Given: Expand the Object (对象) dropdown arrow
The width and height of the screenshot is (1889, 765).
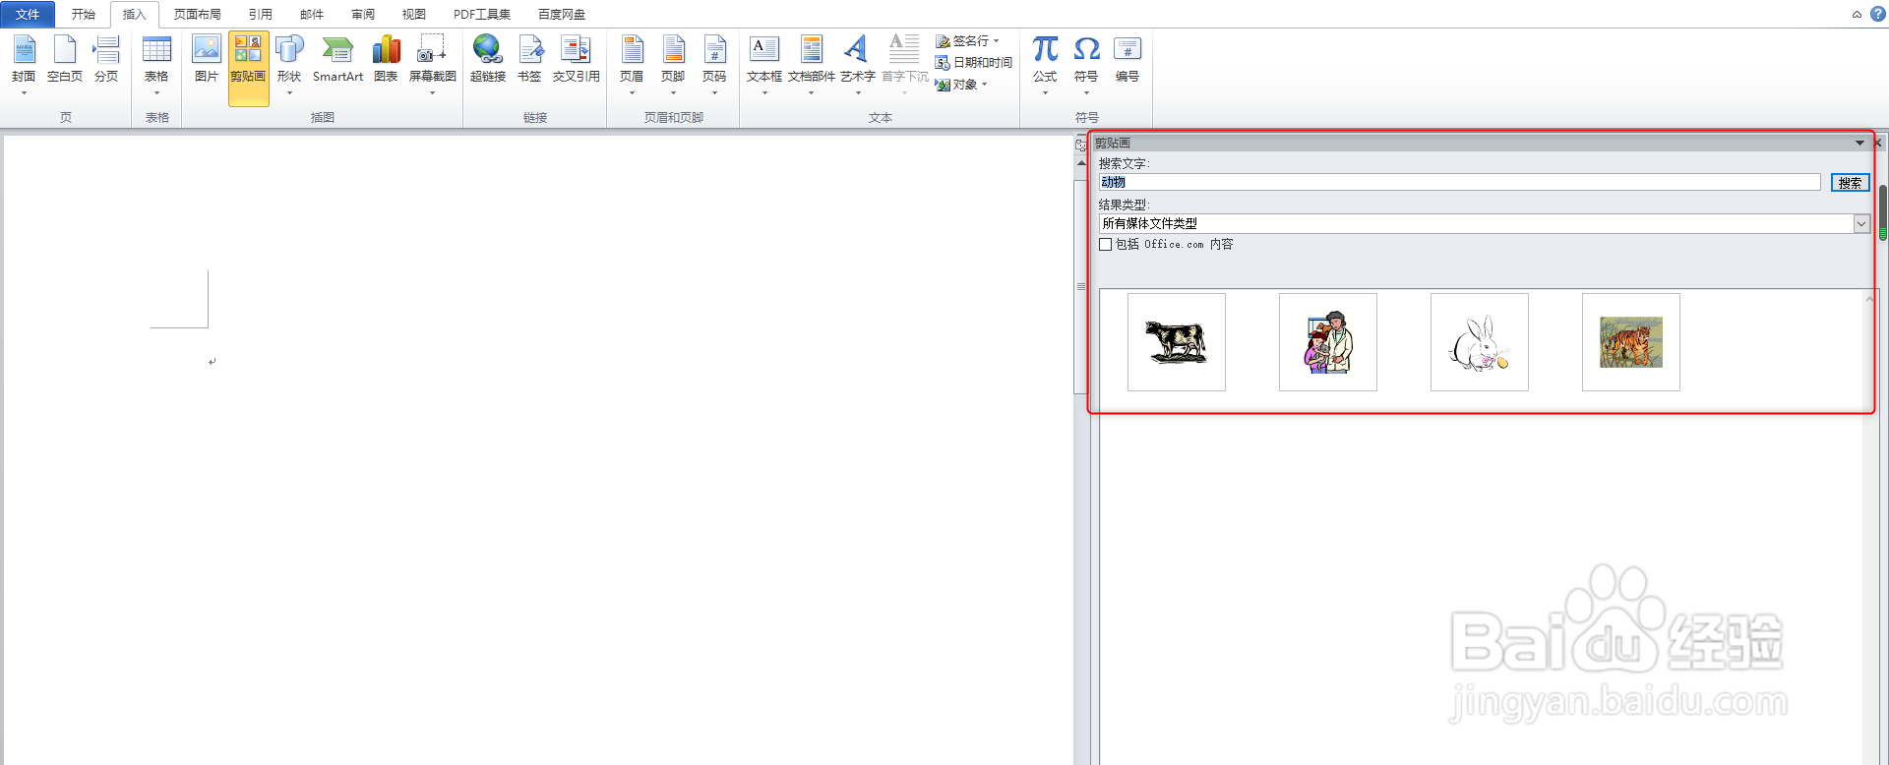Looking at the screenshot, I should (x=984, y=85).
